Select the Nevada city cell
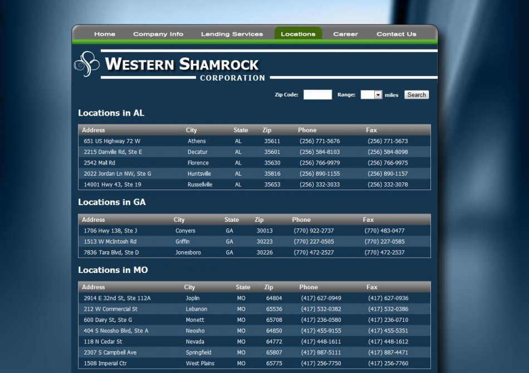Screen dimensions: 529x373 (x=195, y=341)
